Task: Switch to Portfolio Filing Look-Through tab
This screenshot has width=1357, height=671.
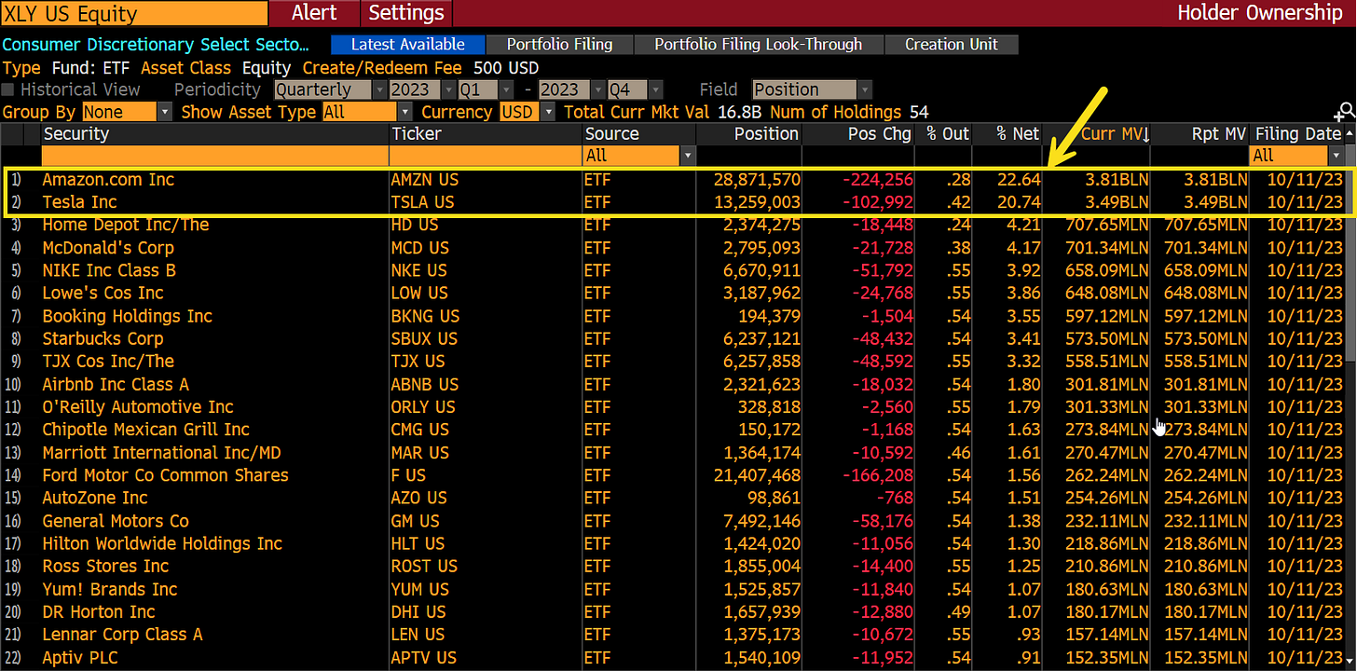Action: pyautogui.click(x=758, y=44)
